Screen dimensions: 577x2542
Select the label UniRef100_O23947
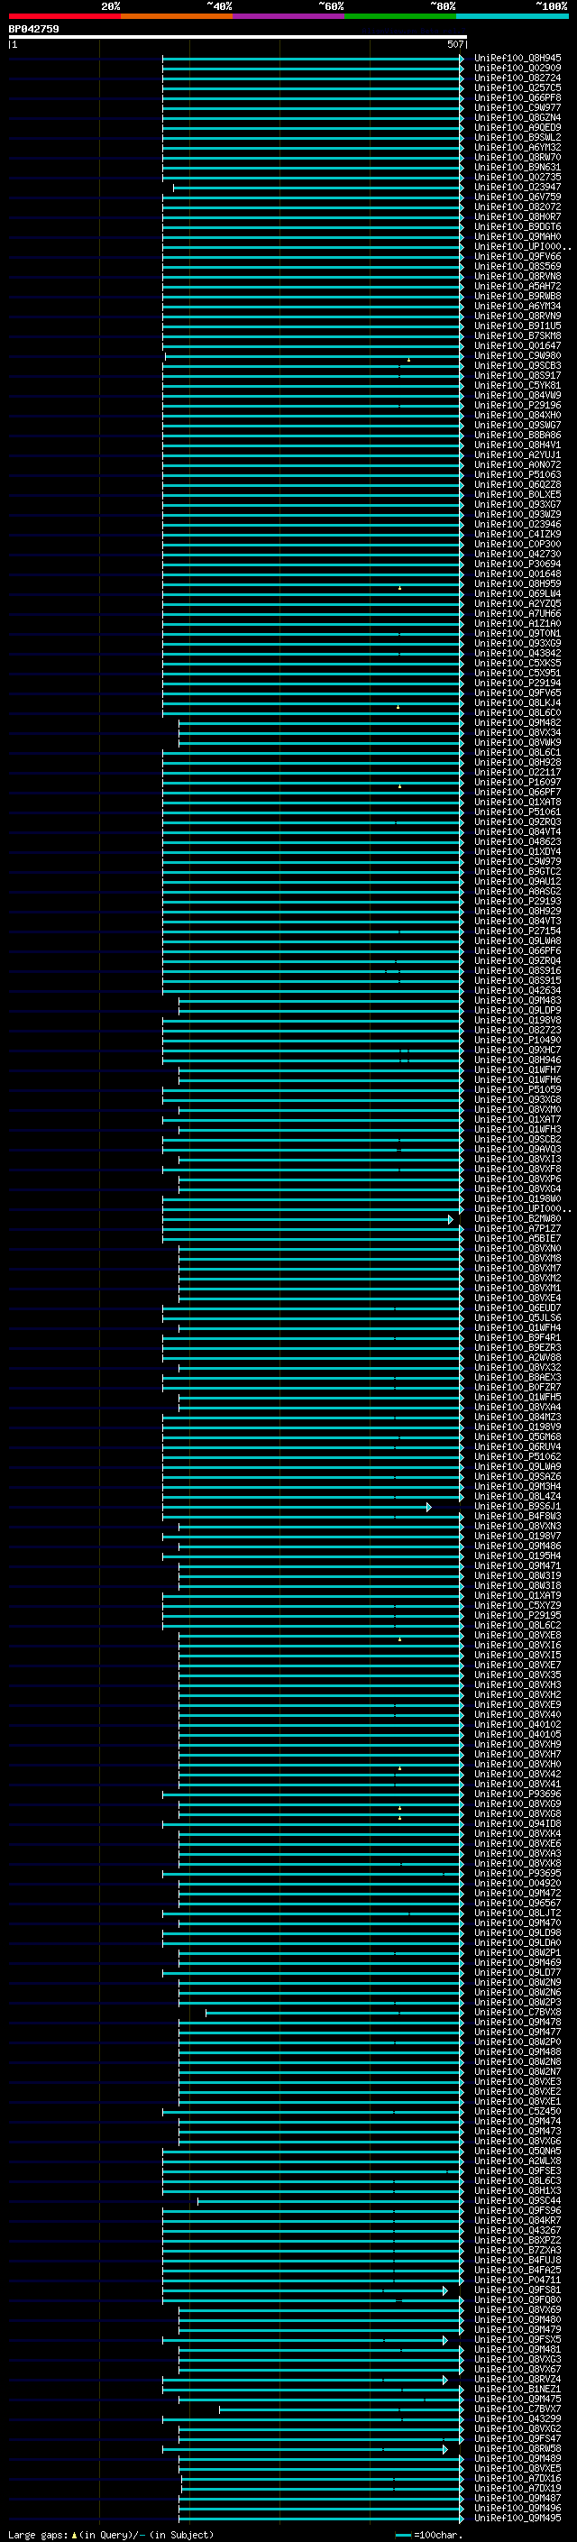point(517,188)
